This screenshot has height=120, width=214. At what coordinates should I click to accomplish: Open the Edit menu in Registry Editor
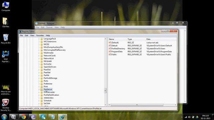coord(26,36)
